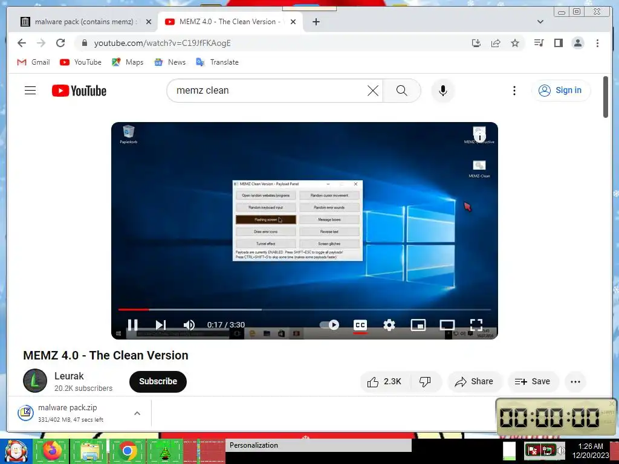Switch to Chrome in the taskbar
Image resolution: width=619 pixels, height=464 pixels.
point(127,451)
